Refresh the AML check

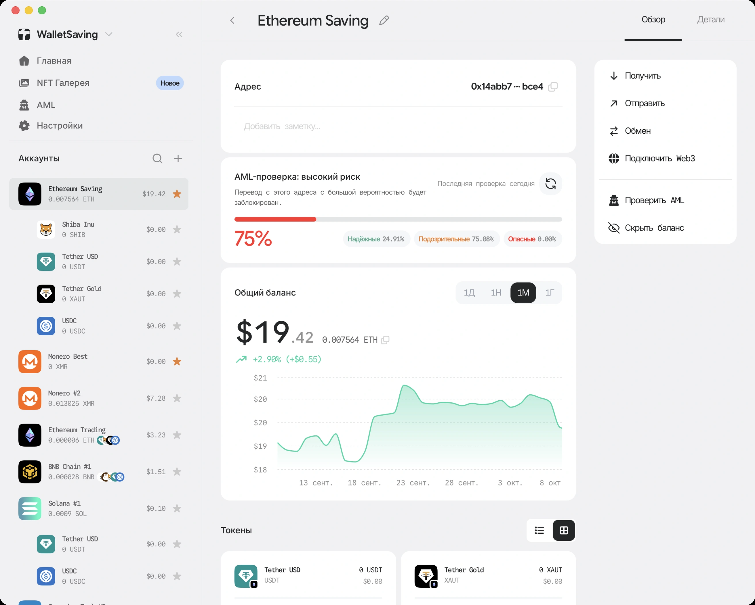point(550,184)
